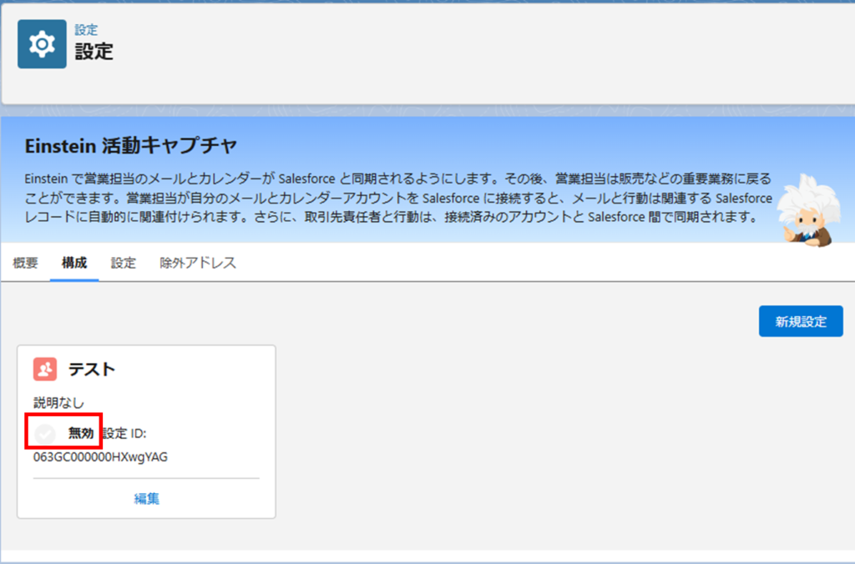Switch to the 概要 tab
855x564 pixels.
click(26, 263)
